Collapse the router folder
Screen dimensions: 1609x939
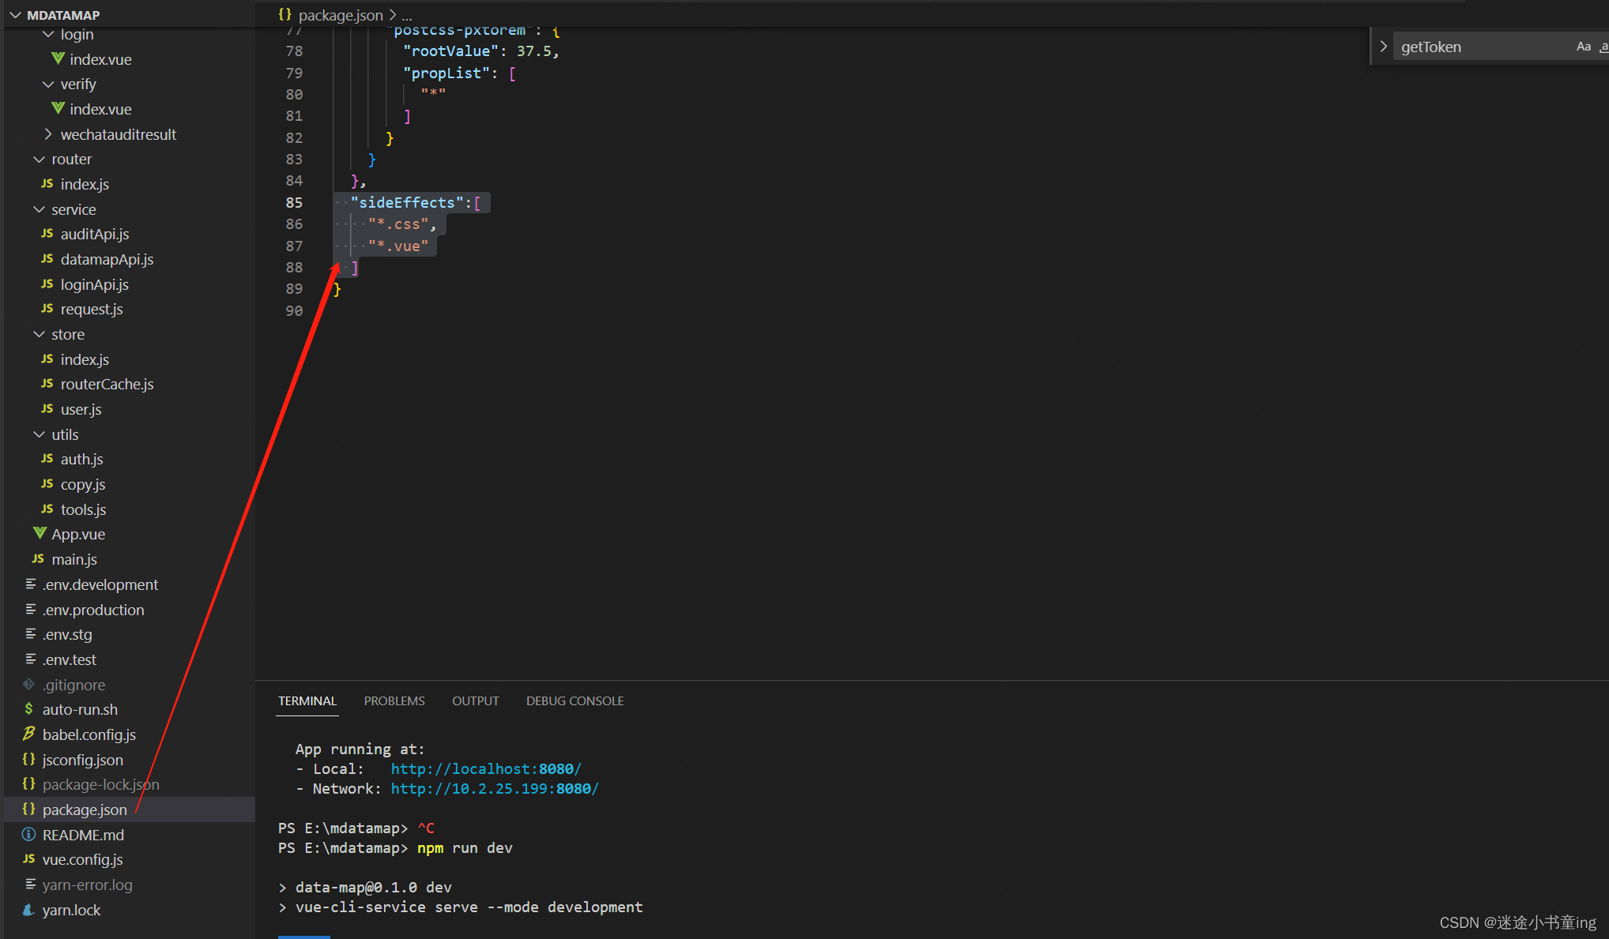pyautogui.click(x=39, y=159)
